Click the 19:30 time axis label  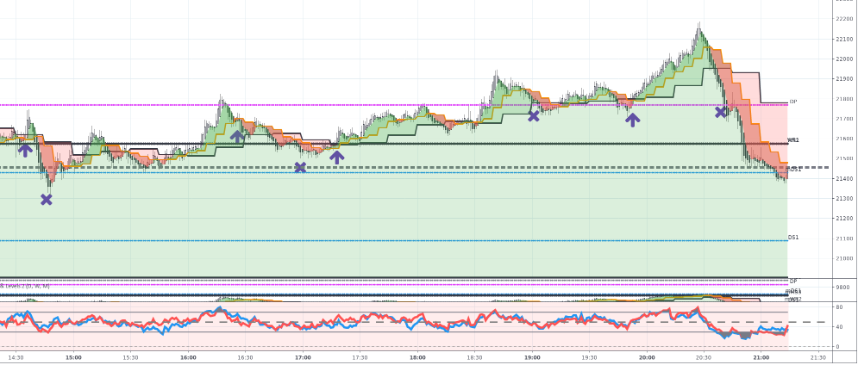point(589,358)
